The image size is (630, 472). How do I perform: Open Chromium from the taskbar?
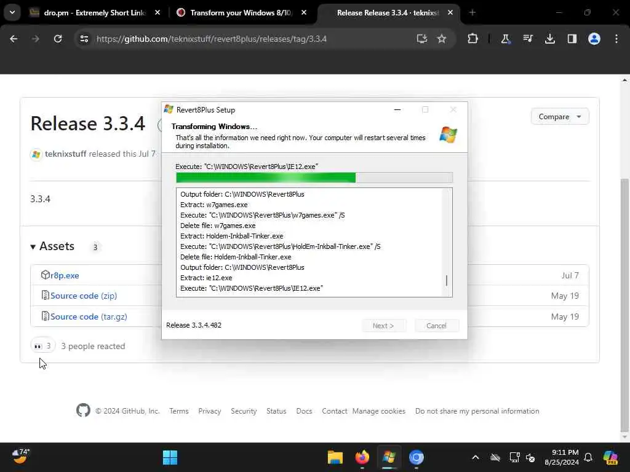click(x=417, y=457)
